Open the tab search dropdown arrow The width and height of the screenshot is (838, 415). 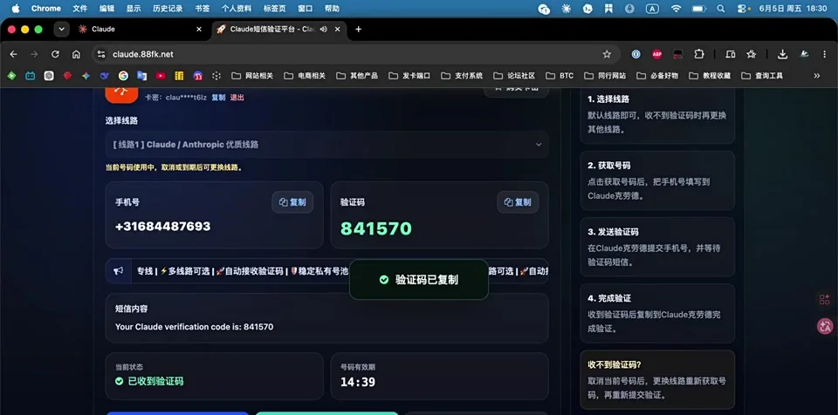point(61,30)
